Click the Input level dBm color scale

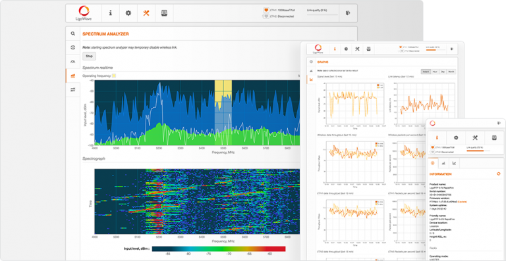click(x=219, y=249)
